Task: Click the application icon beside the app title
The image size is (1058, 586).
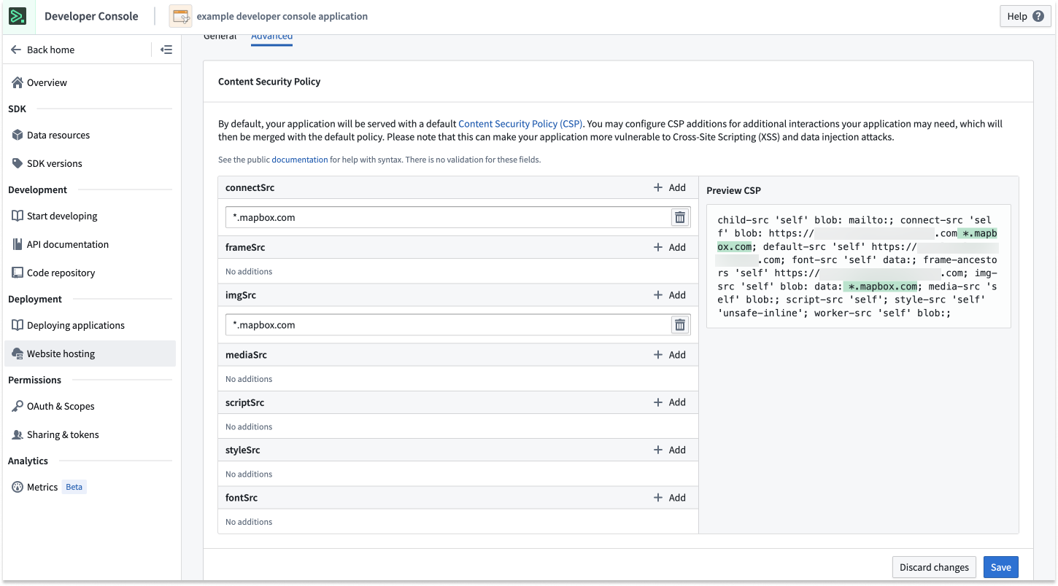Action: pos(181,16)
